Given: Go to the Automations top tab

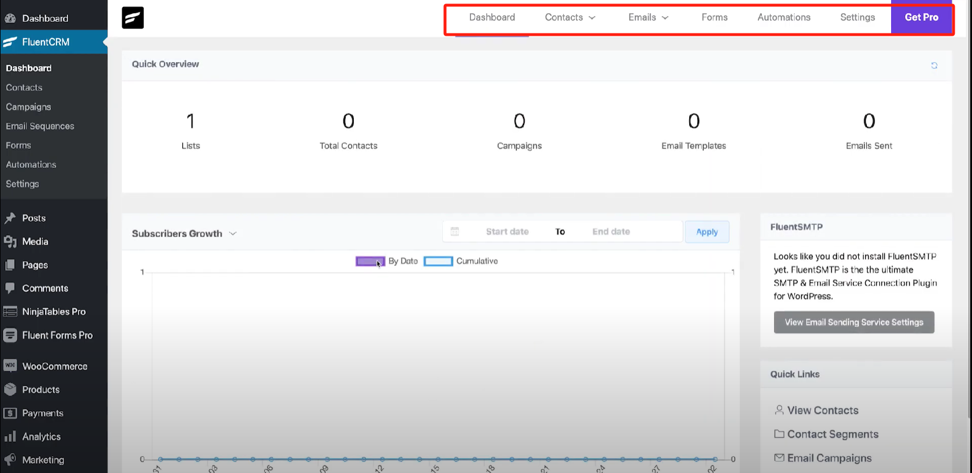Looking at the screenshot, I should pos(784,17).
